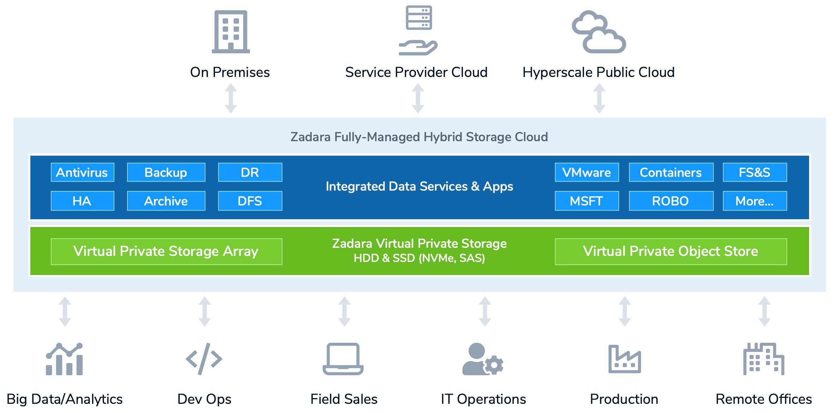The image size is (838, 413).
Task: Click the Big Data/Analytics chart icon
Action: [x=64, y=359]
